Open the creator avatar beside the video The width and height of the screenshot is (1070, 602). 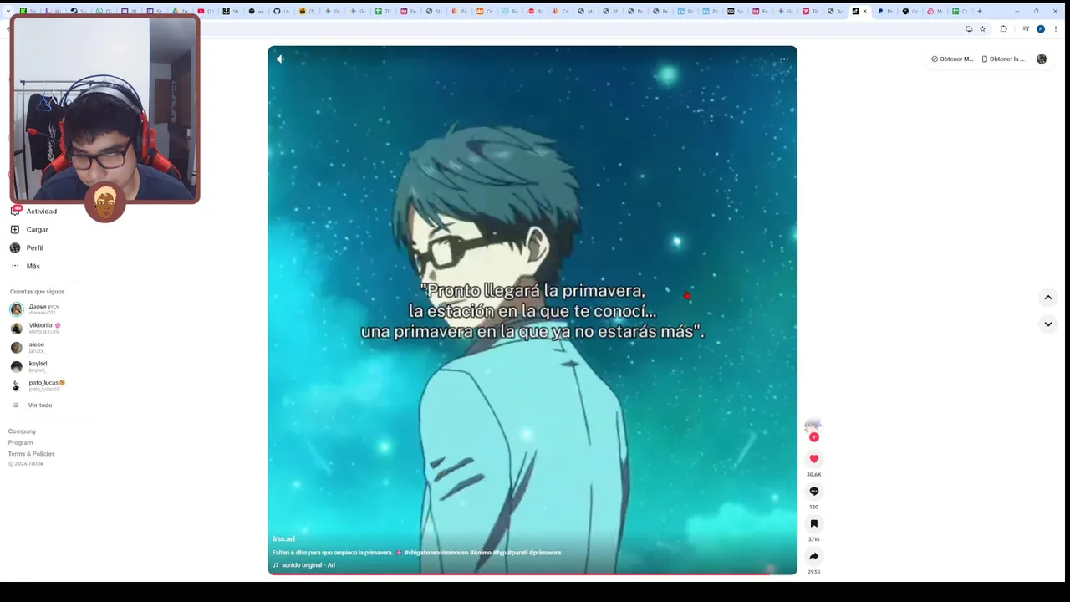[813, 426]
